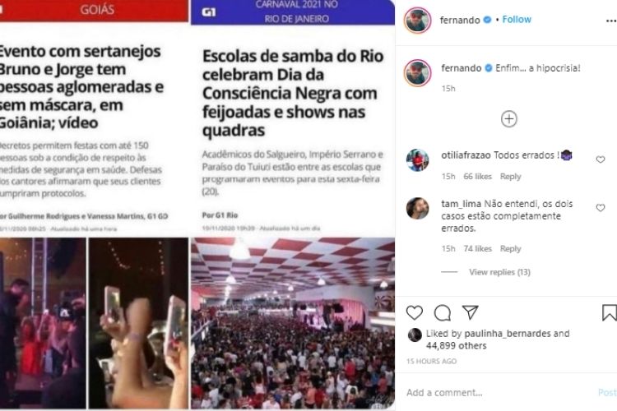Viewport: 617px width, 411px height.
Task: Open tam_lima's profile avatar
Action: (x=417, y=208)
